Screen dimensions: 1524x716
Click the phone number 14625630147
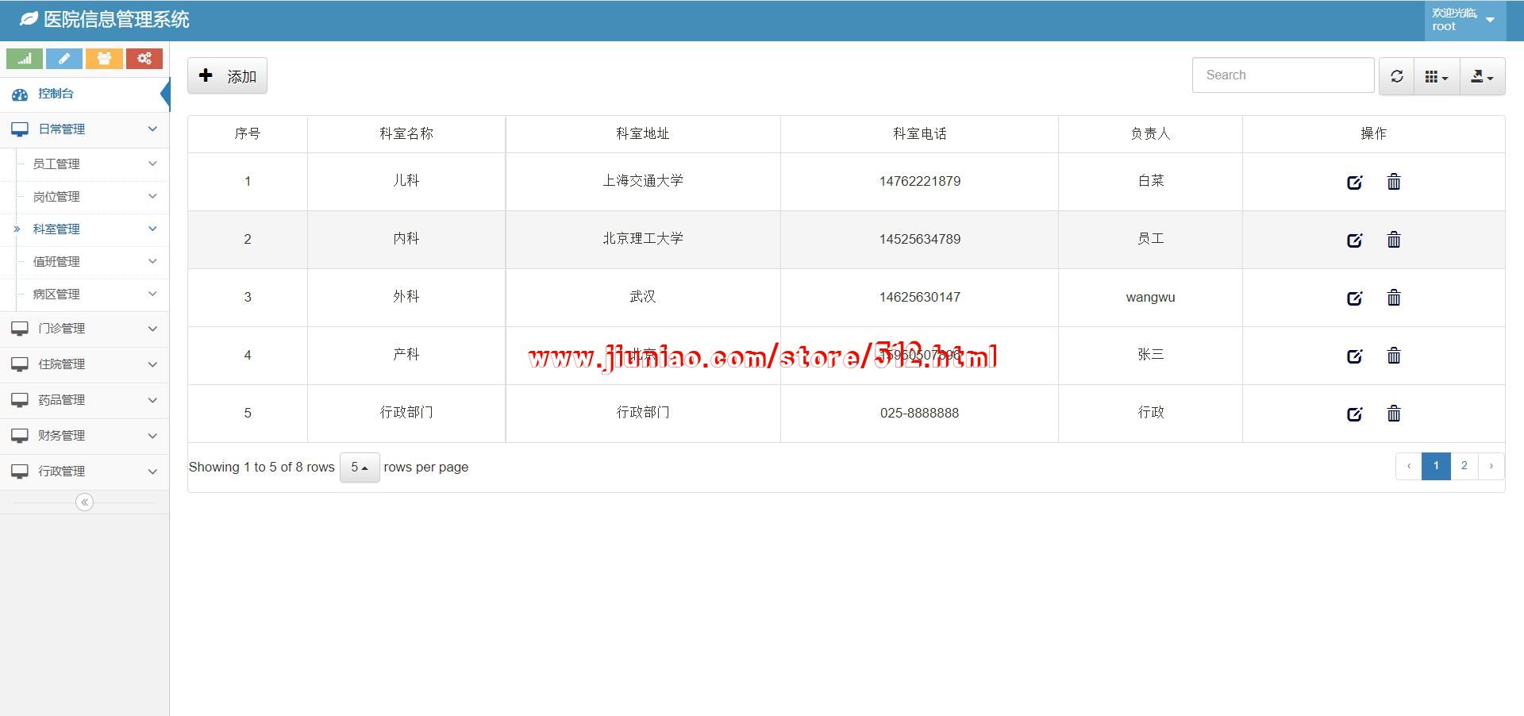click(x=919, y=297)
